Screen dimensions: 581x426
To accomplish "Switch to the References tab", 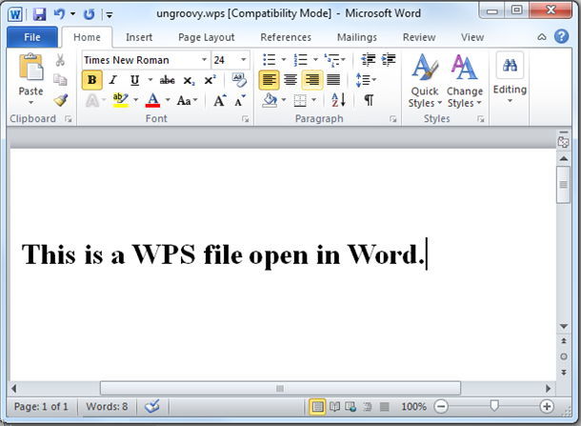I will pos(286,37).
